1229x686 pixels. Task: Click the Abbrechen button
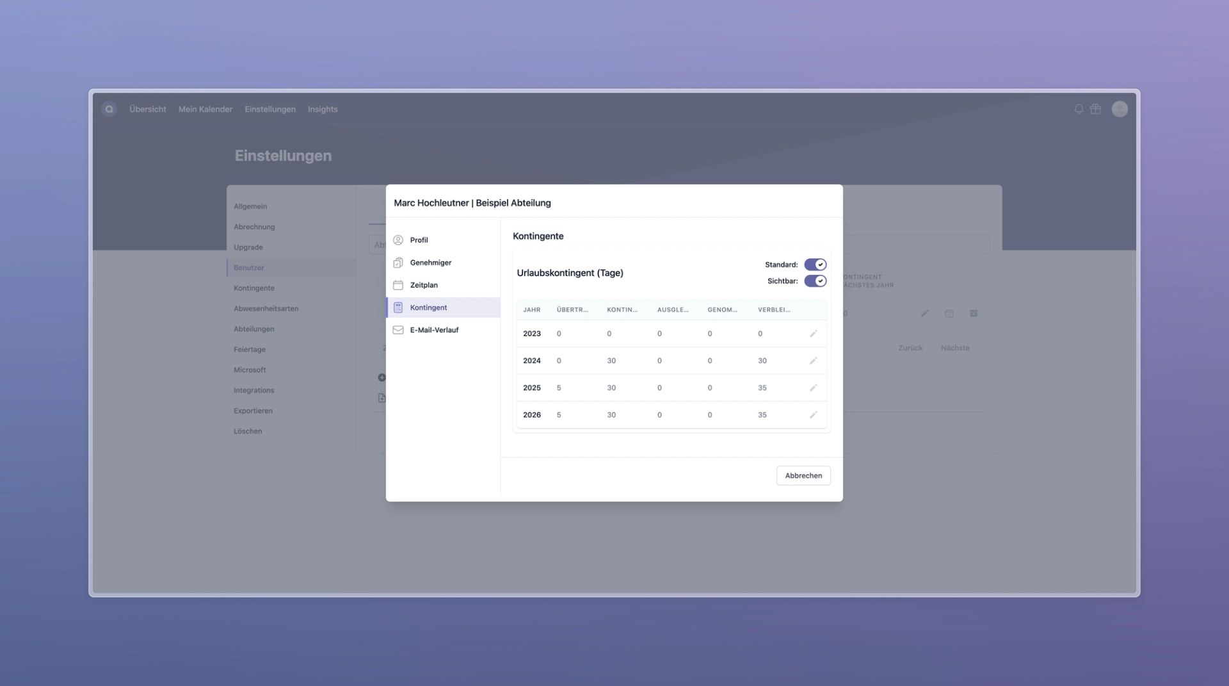[803, 475]
